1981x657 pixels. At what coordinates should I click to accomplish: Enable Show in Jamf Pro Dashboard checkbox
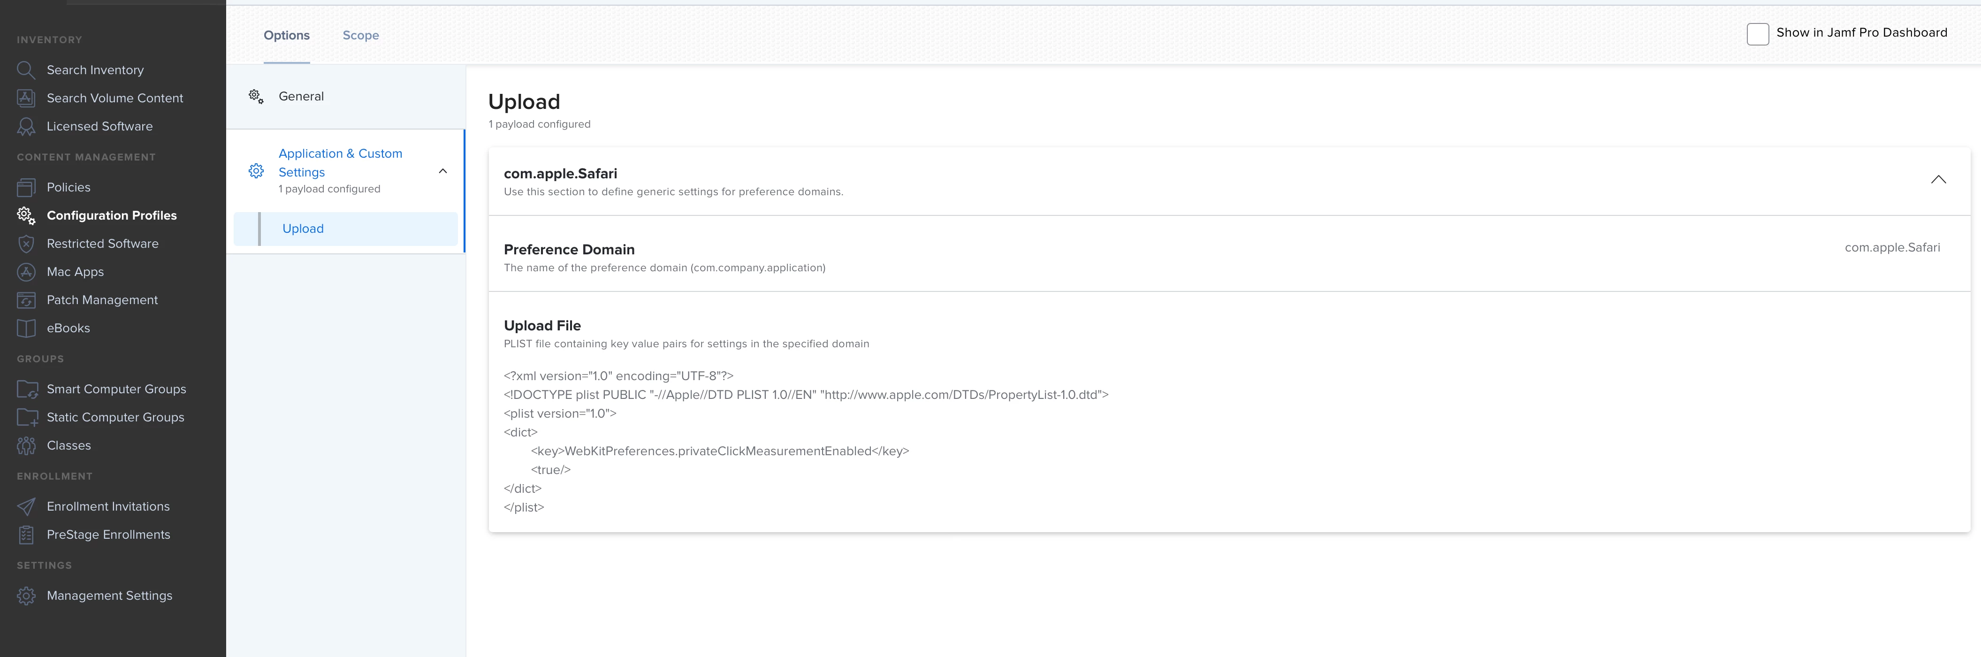click(x=1757, y=34)
